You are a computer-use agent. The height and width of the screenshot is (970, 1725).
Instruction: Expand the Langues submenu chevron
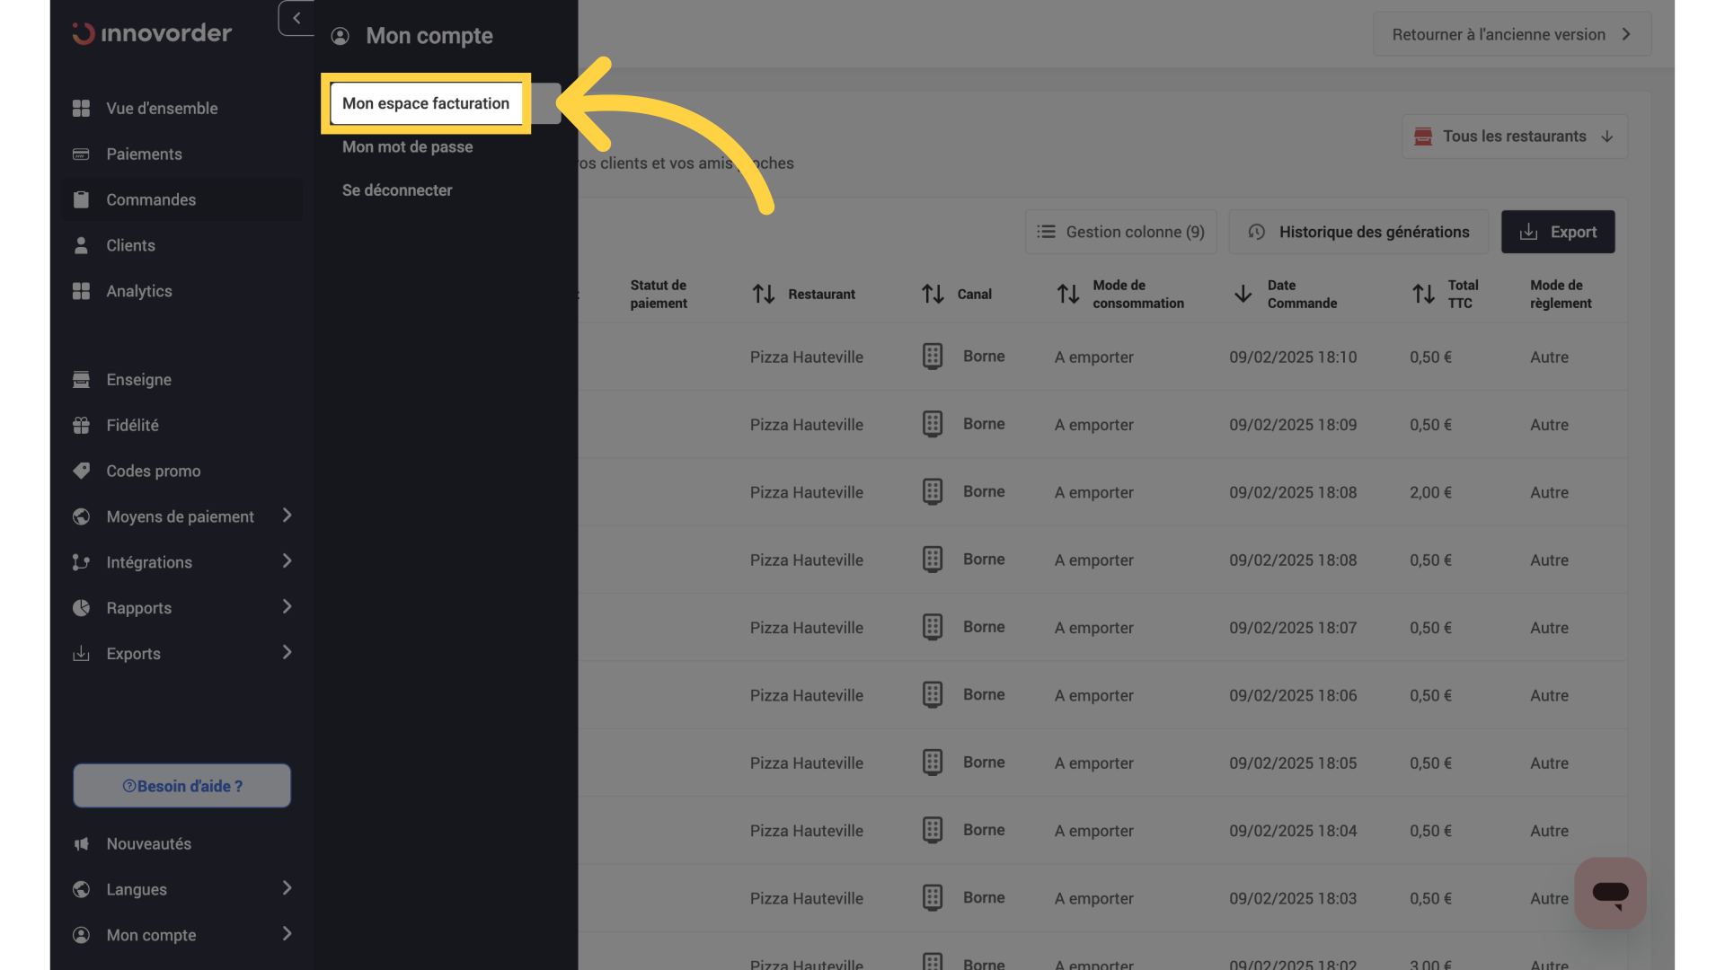[x=287, y=888]
